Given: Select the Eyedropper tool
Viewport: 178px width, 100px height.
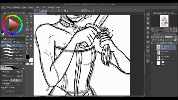Looking at the screenshot, I should coord(27,26).
